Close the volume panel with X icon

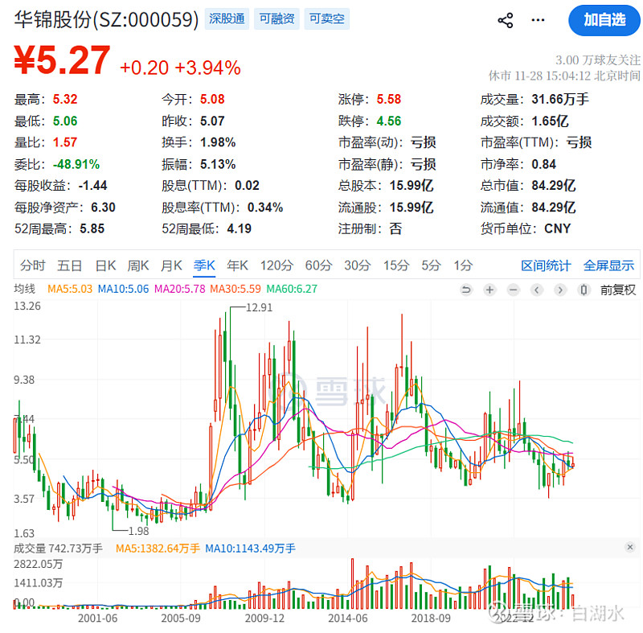[x=630, y=547]
